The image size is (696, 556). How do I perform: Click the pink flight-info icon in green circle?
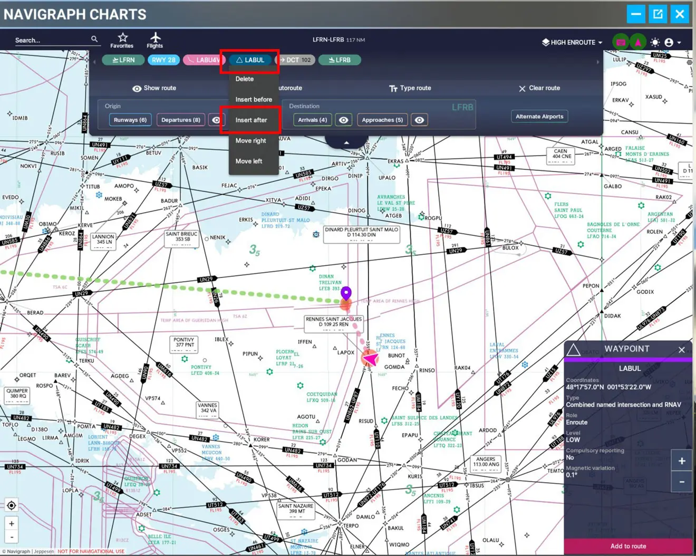[x=621, y=42]
